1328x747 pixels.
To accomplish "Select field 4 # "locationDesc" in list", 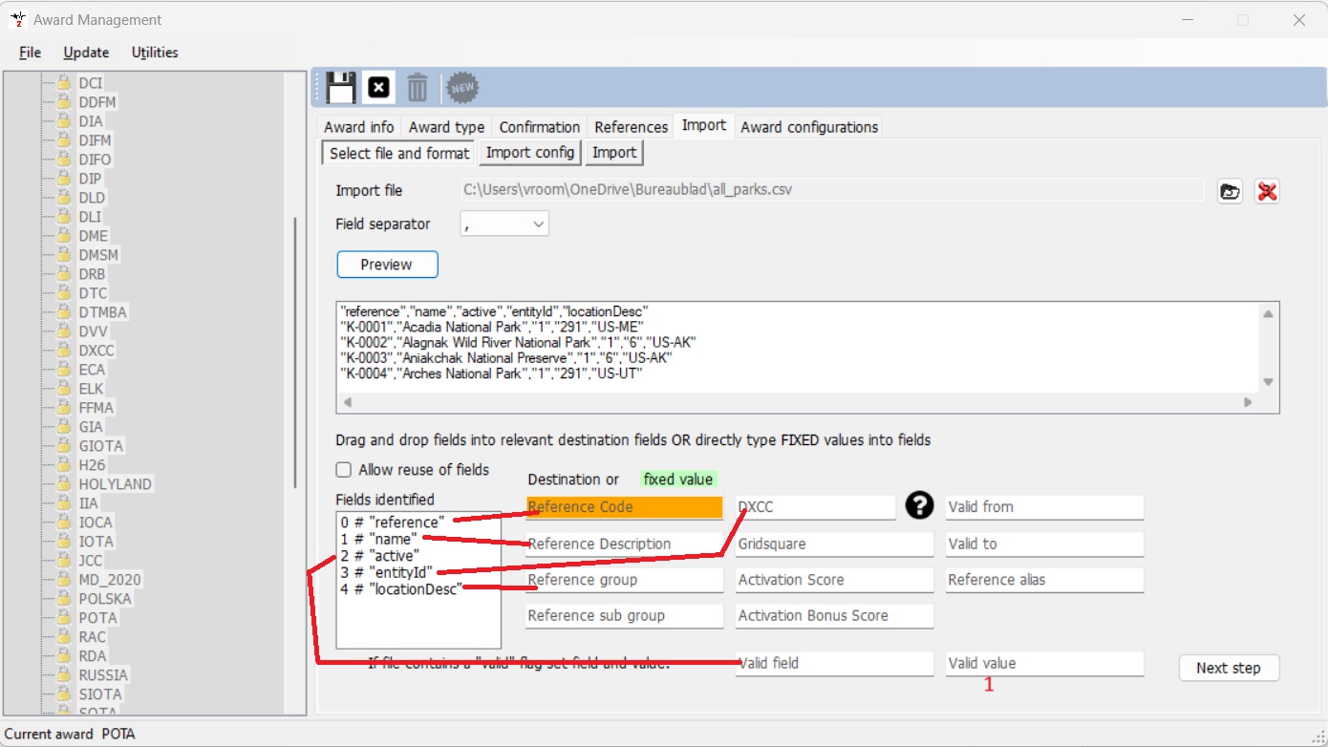I will (x=401, y=589).
